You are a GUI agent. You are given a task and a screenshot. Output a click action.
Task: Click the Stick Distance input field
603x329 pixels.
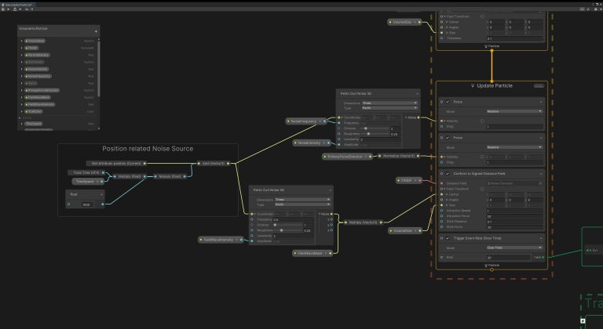(514, 222)
